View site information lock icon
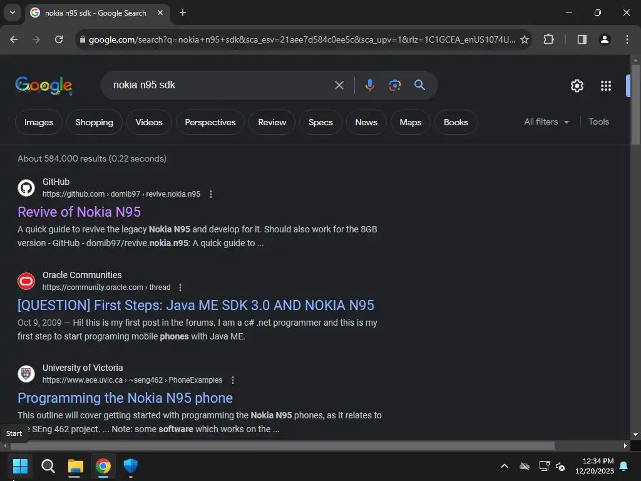 pyautogui.click(x=83, y=39)
